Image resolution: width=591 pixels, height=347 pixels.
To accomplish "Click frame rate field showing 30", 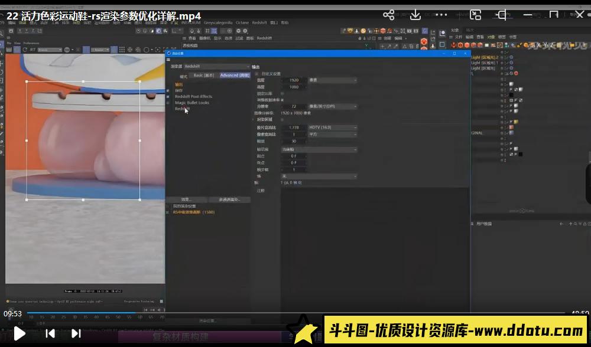I will pyautogui.click(x=294, y=141).
